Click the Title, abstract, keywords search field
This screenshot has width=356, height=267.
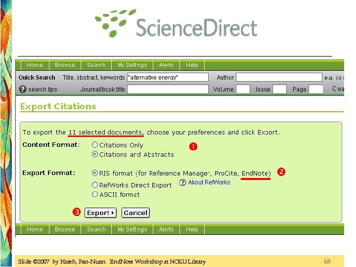click(168, 77)
